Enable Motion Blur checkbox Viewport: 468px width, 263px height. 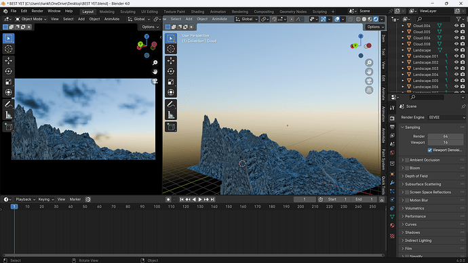(407, 201)
